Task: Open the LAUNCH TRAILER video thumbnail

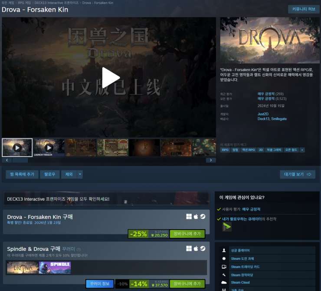Action: (x=49, y=147)
